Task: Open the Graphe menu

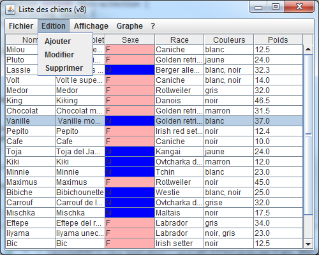Action: click(130, 26)
